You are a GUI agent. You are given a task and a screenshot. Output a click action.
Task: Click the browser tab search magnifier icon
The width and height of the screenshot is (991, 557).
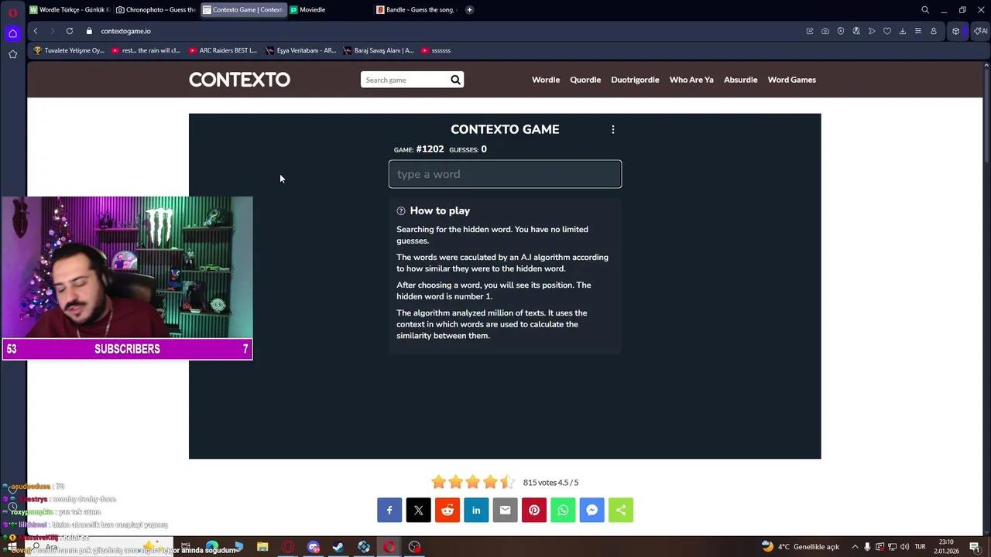[x=925, y=10]
